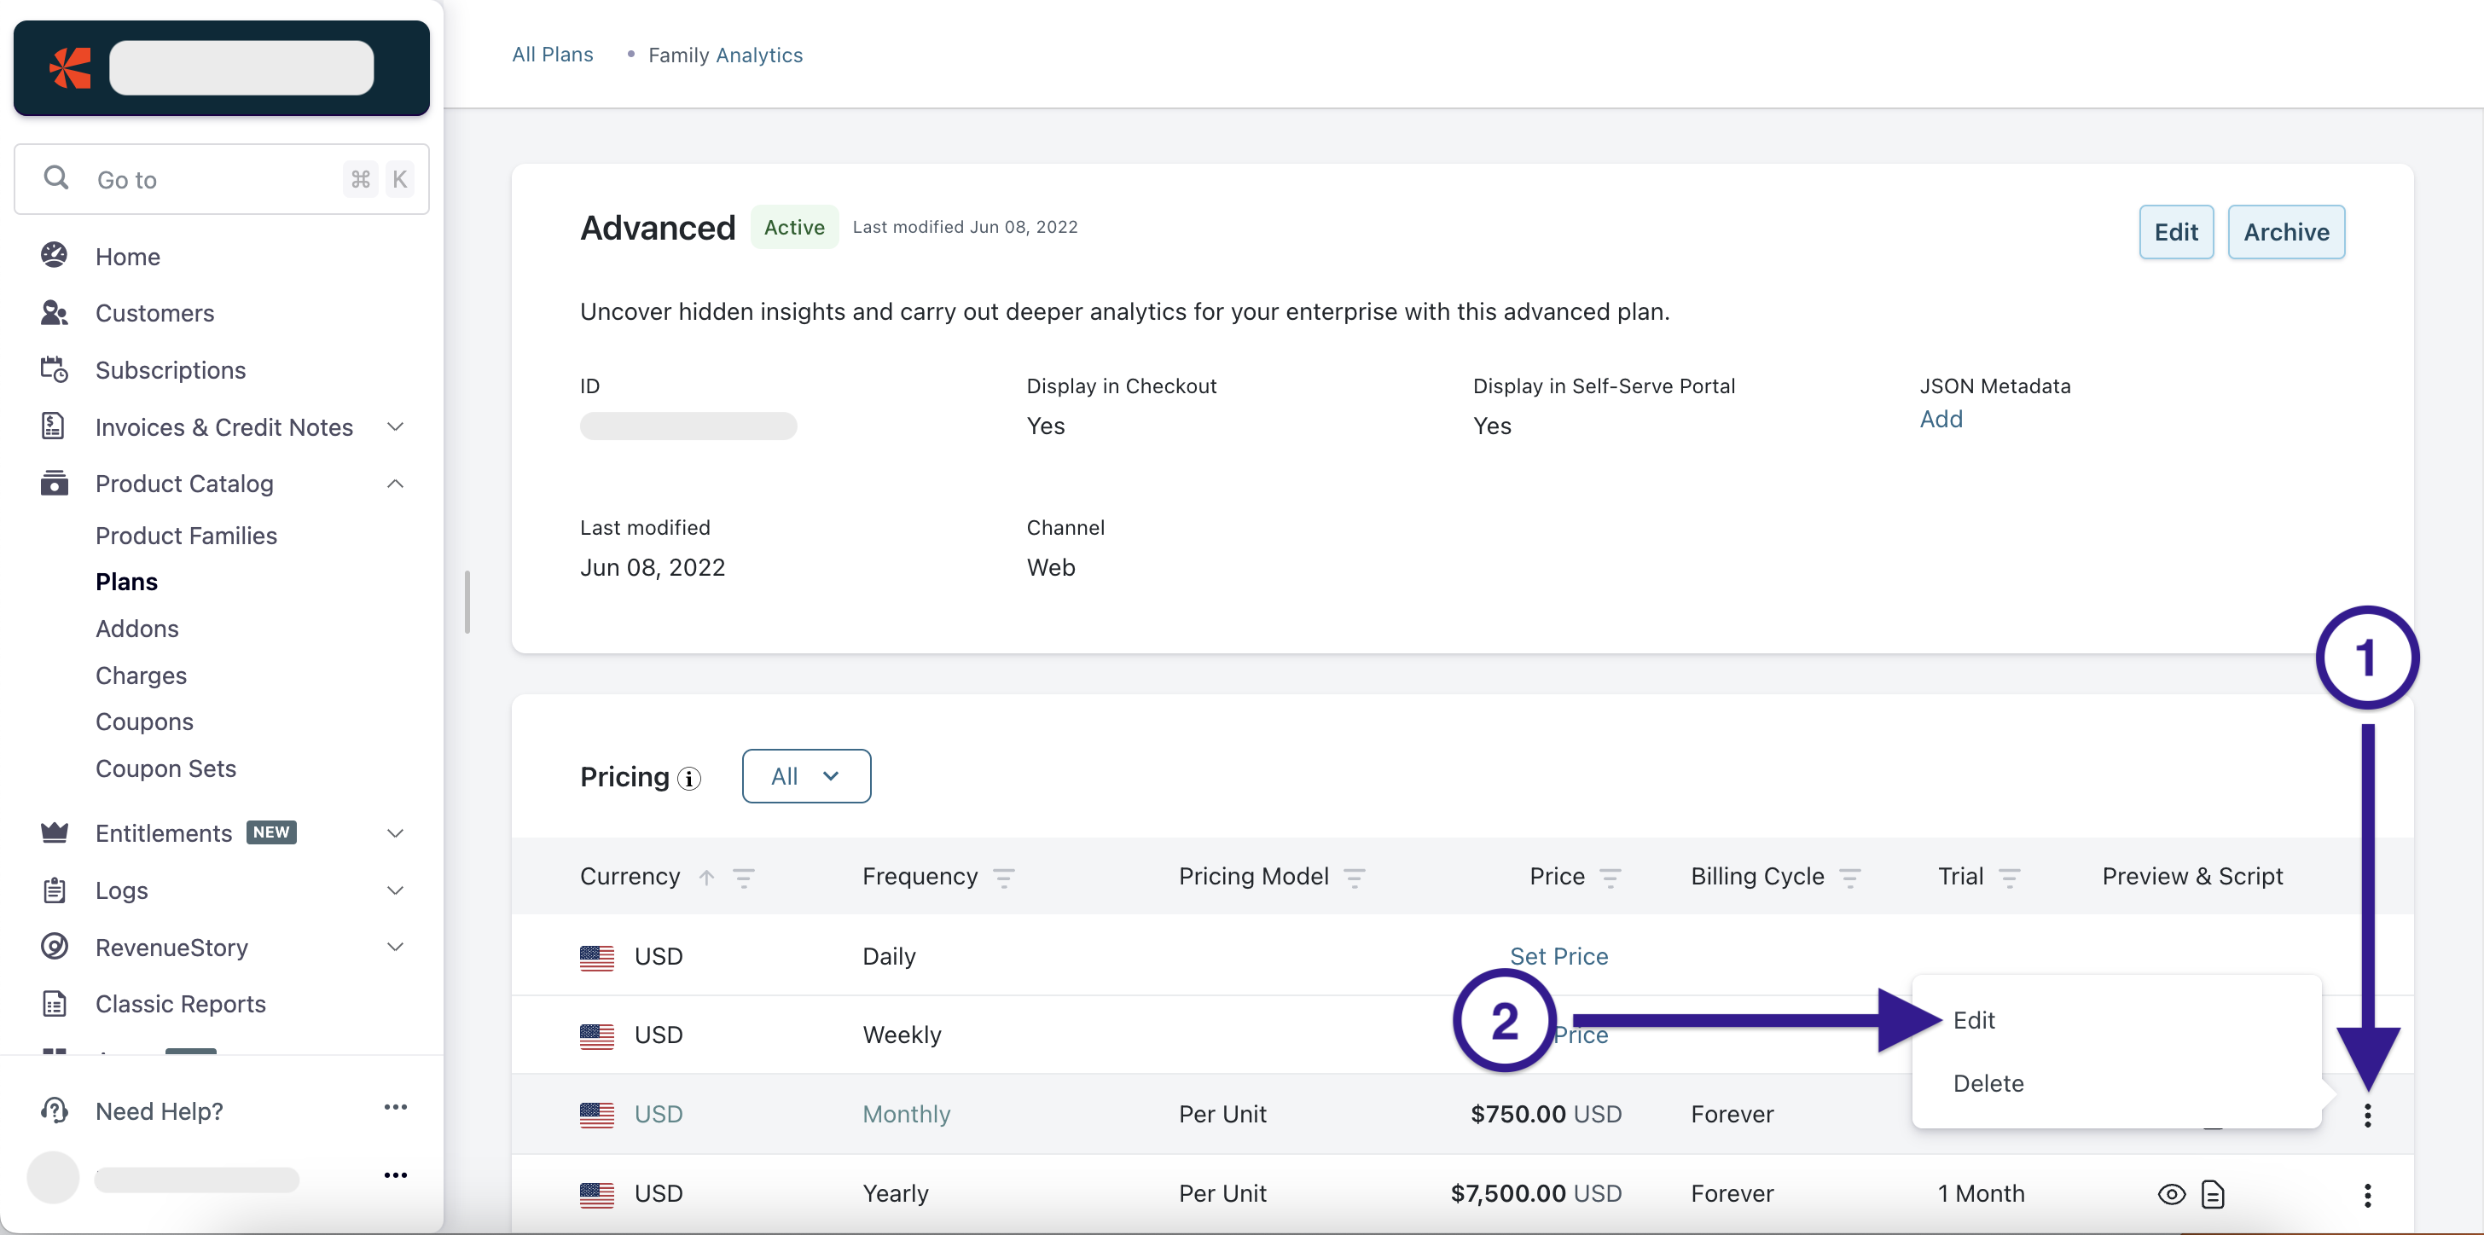The width and height of the screenshot is (2484, 1235).
Task: Click the Logs clipboard icon
Action: [54, 890]
